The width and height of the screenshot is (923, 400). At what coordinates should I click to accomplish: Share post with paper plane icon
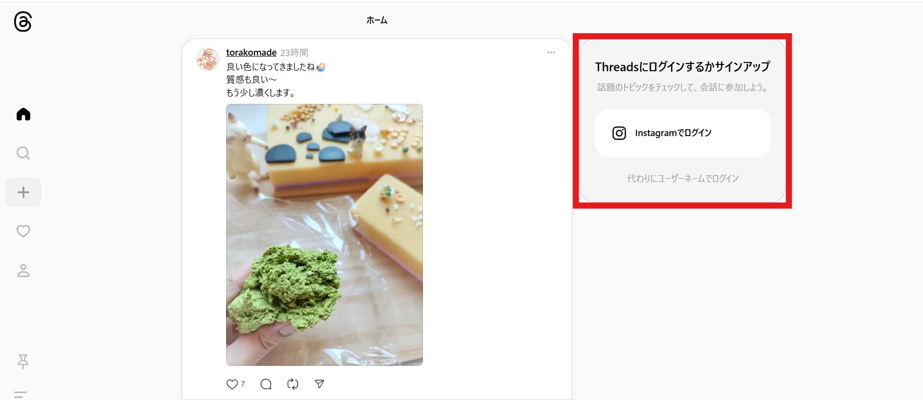319,384
